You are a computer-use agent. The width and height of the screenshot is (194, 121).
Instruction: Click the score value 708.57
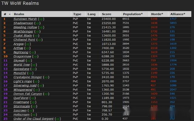107,110
